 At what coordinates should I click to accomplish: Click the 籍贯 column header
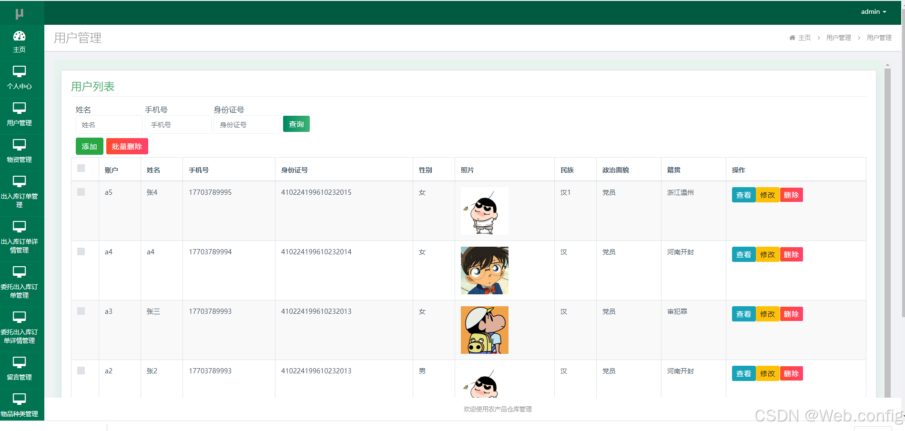674,170
